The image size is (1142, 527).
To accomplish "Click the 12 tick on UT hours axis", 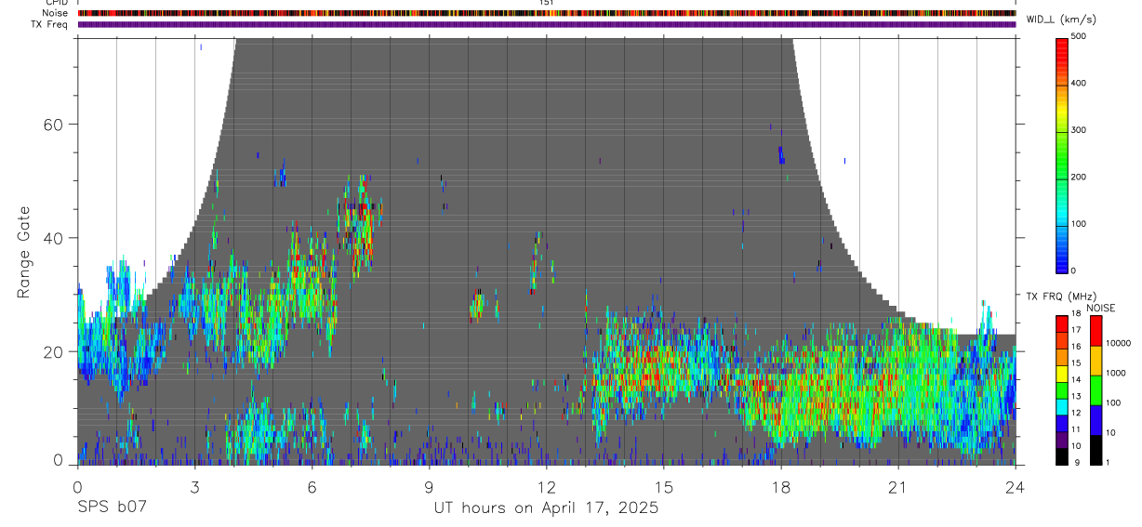I will coord(546,487).
